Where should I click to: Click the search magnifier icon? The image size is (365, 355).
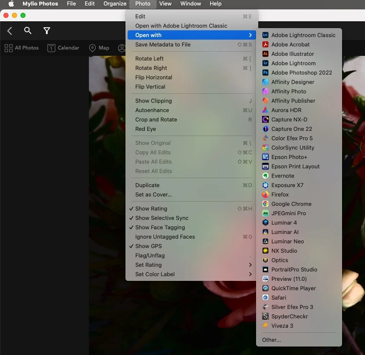point(28,31)
